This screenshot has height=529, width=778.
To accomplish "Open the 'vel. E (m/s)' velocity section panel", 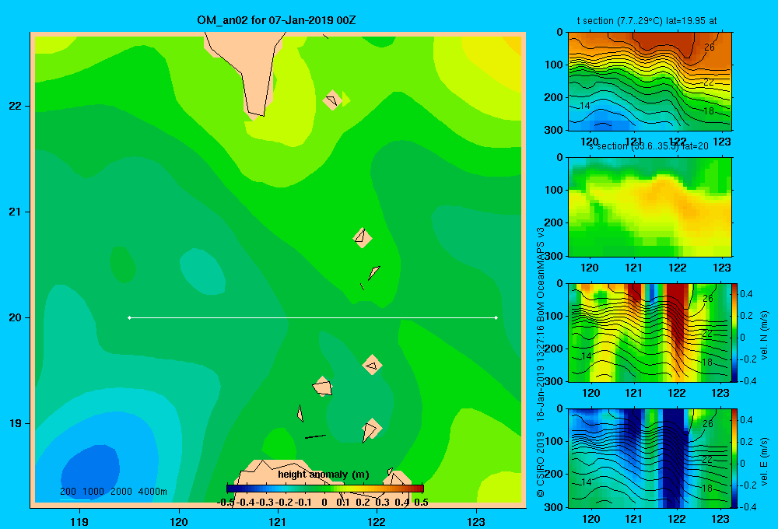I will click(650, 458).
